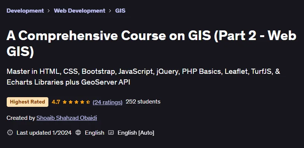Screen dimensions: 304x148
Task: Open the Web Development breadcrumb link
Action: (80, 11)
